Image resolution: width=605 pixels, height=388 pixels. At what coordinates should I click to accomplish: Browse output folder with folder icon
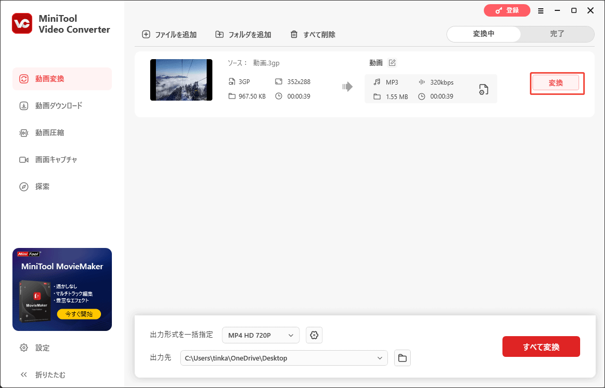click(402, 358)
